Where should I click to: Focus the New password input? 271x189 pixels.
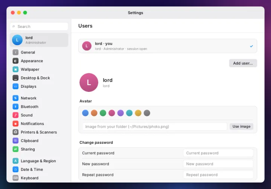point(218,164)
